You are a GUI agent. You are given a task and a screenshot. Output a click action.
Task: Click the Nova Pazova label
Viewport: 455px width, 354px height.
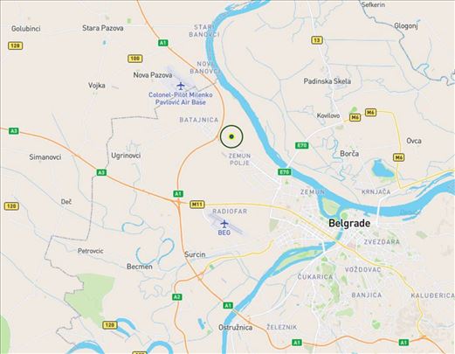pyautogui.click(x=153, y=75)
